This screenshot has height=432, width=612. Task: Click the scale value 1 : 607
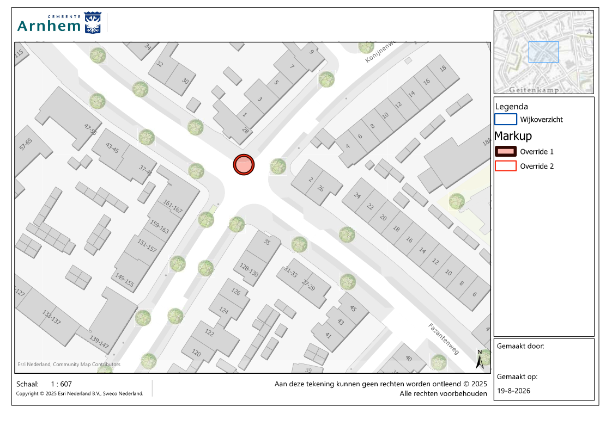[61, 384]
